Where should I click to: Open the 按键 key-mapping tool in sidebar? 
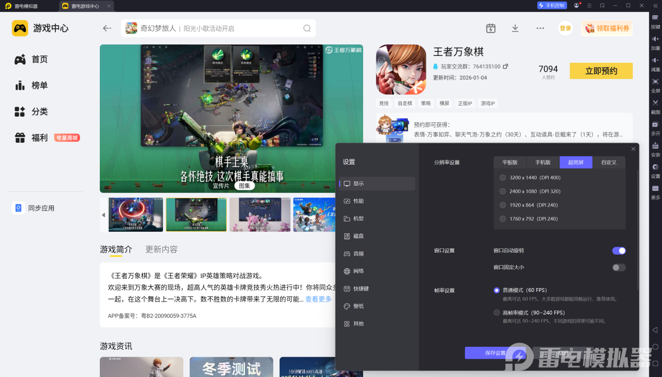pos(655,17)
